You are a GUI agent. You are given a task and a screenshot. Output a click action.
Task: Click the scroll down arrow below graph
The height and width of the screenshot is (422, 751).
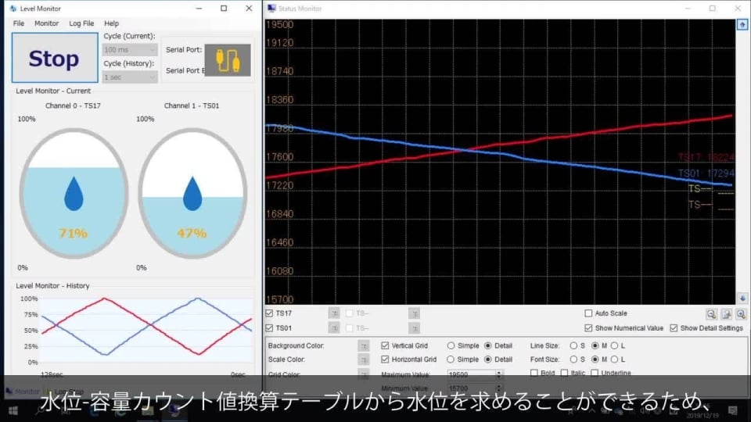(x=742, y=299)
